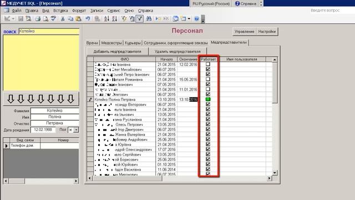355x200 pixels.
Task: Click the staff table scroll-up arrow
Action: (275, 59)
